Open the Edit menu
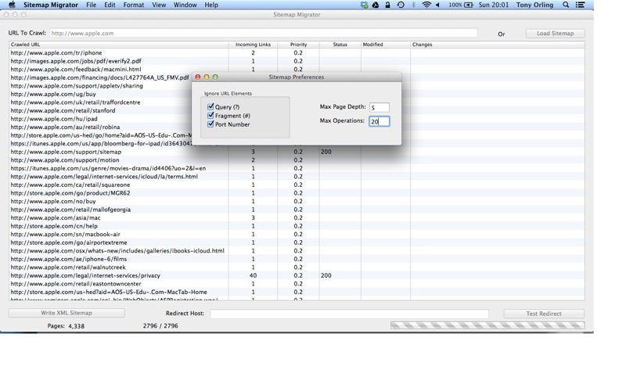The image size is (626, 391). (x=110, y=5)
